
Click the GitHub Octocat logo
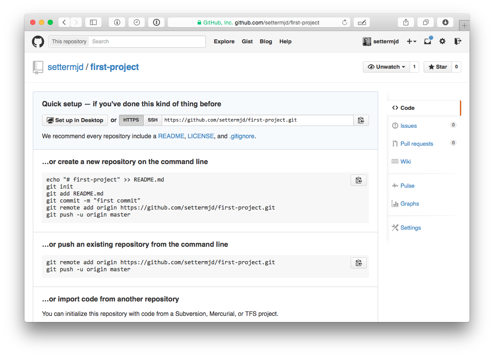(x=38, y=42)
